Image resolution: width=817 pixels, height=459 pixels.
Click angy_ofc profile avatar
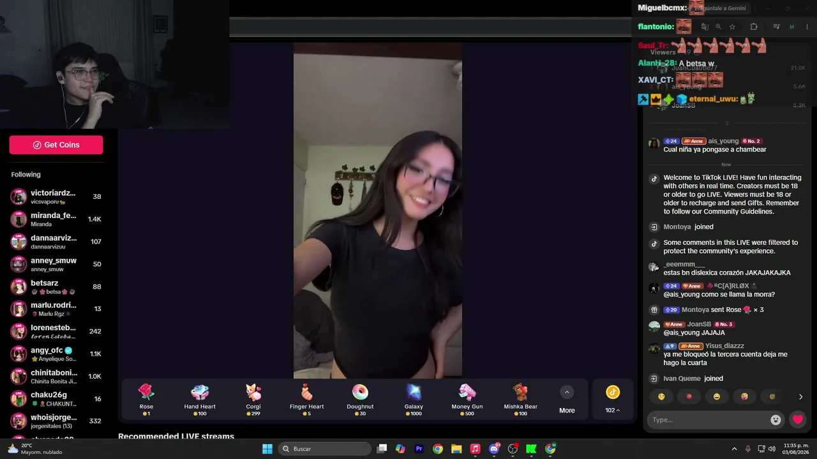click(19, 354)
